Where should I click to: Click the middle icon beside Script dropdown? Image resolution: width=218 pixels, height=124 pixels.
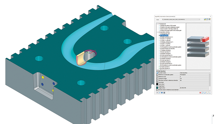click(x=207, y=19)
